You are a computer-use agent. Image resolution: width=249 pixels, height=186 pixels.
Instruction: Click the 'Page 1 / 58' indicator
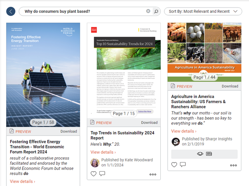[x=43, y=122]
